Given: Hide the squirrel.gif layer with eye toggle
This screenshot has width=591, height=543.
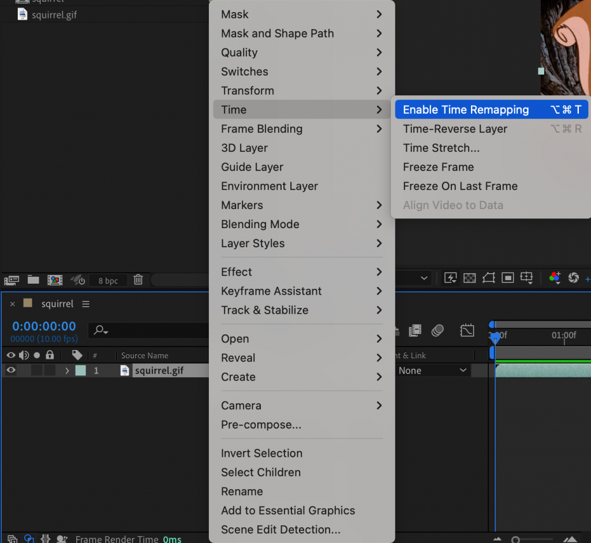Looking at the screenshot, I should 11,370.
